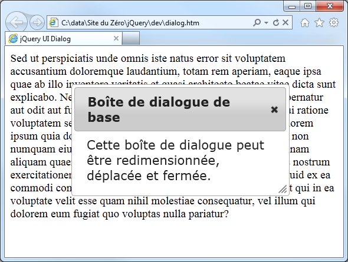The image size is (348, 262).
Task: Click the search magnifier in the address bar
Action: [257, 22]
